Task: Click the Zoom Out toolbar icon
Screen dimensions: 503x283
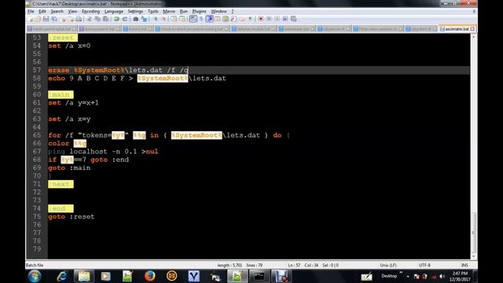Action: (x=163, y=19)
